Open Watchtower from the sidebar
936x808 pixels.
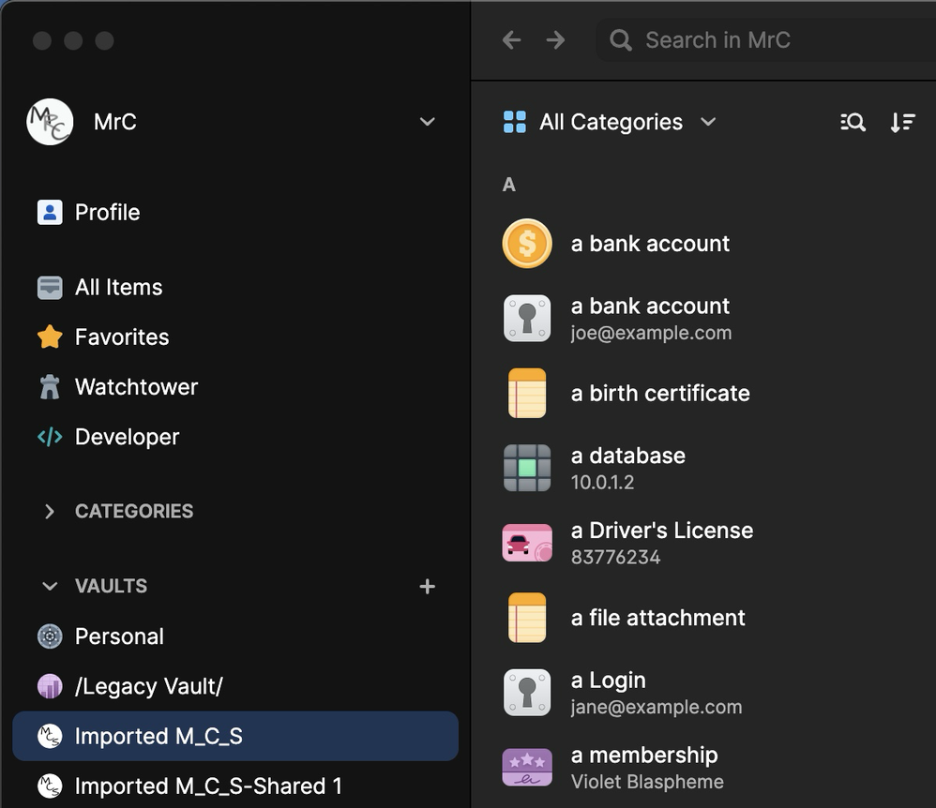tap(136, 387)
